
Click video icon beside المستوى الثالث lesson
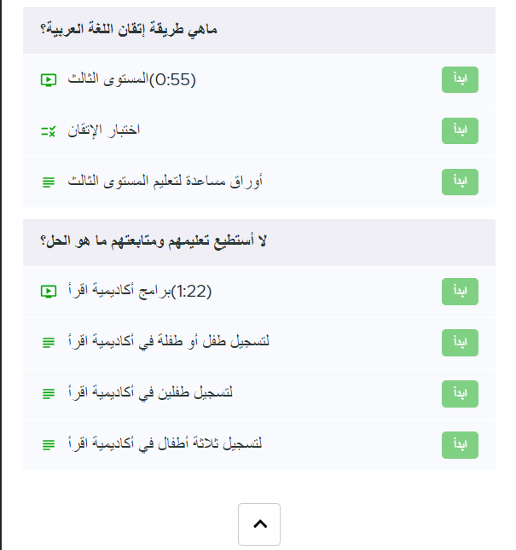(49, 80)
